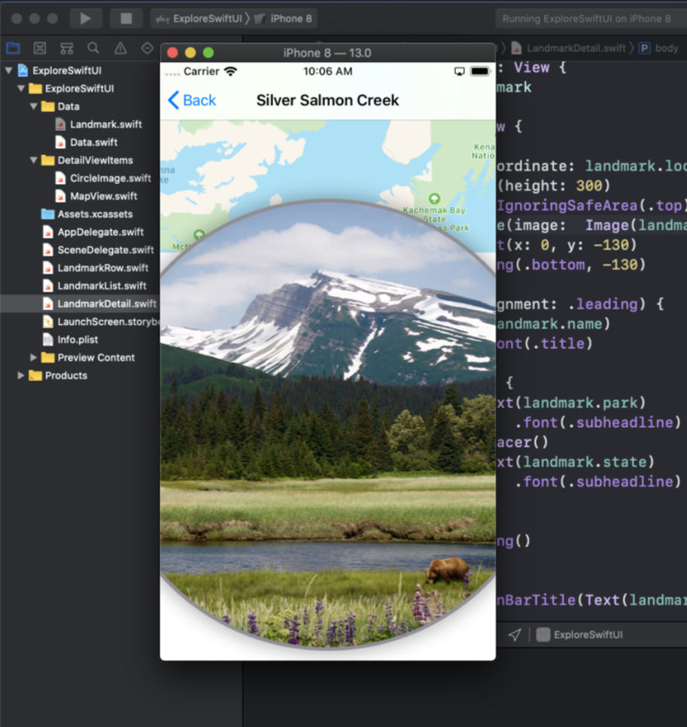Collapse the ExploreSwiftUI project root
687x727 pixels.
(9, 71)
